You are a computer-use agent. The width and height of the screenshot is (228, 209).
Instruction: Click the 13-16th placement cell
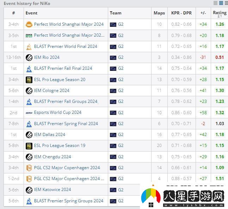tap(13, 57)
